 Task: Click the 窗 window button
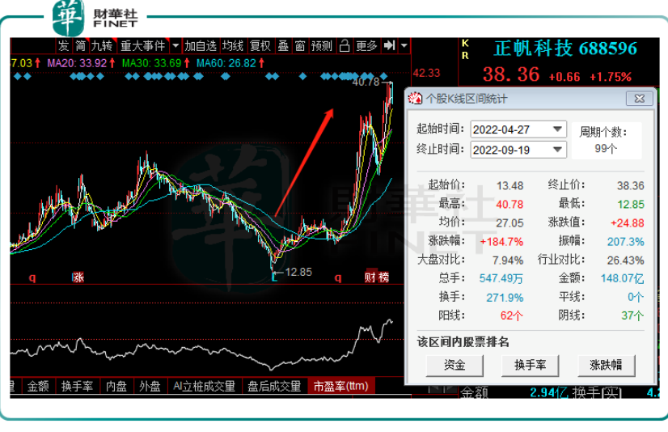pyautogui.click(x=300, y=45)
